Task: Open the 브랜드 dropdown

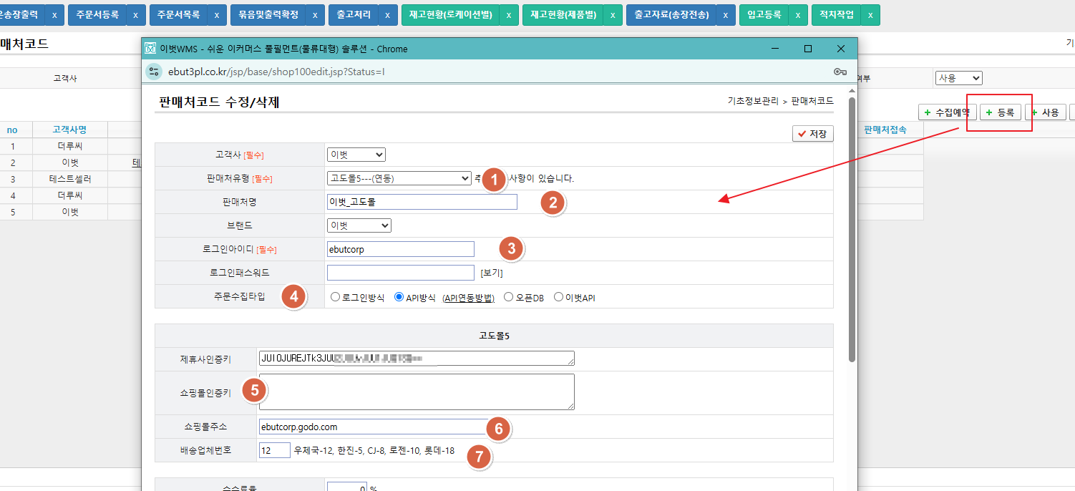Action: point(359,225)
